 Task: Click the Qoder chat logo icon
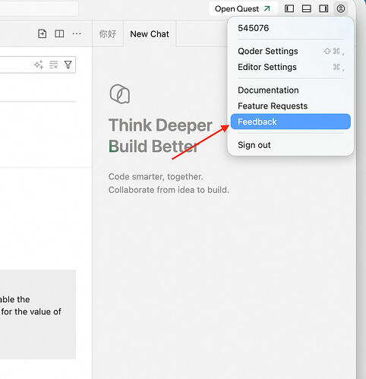pos(120,94)
